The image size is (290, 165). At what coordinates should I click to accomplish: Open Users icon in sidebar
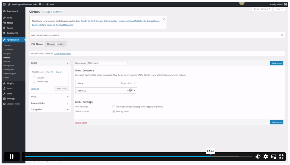click(x=5, y=88)
